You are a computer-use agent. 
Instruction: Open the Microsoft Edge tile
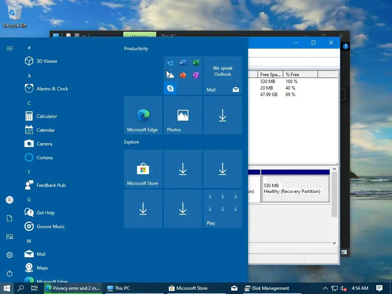[x=143, y=115]
